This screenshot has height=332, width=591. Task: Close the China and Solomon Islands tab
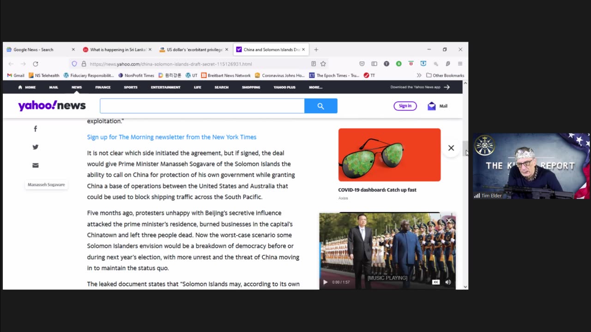click(x=303, y=49)
